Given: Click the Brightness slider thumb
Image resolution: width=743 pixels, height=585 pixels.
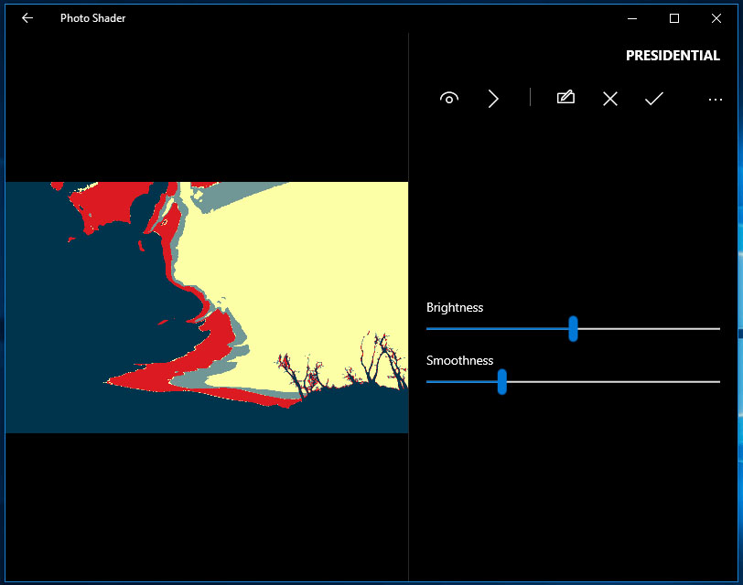Looking at the screenshot, I should pyautogui.click(x=573, y=328).
